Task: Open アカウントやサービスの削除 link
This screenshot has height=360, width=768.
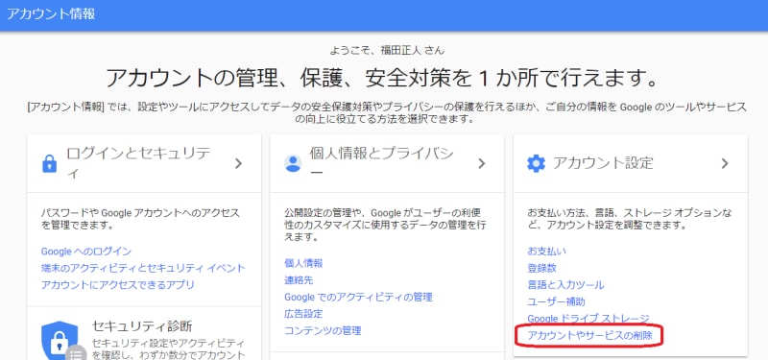Action: (589, 335)
